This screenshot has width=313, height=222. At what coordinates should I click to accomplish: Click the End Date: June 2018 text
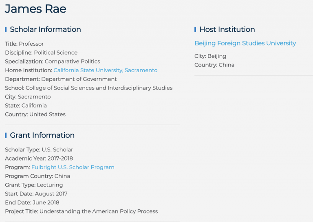(x=32, y=202)
